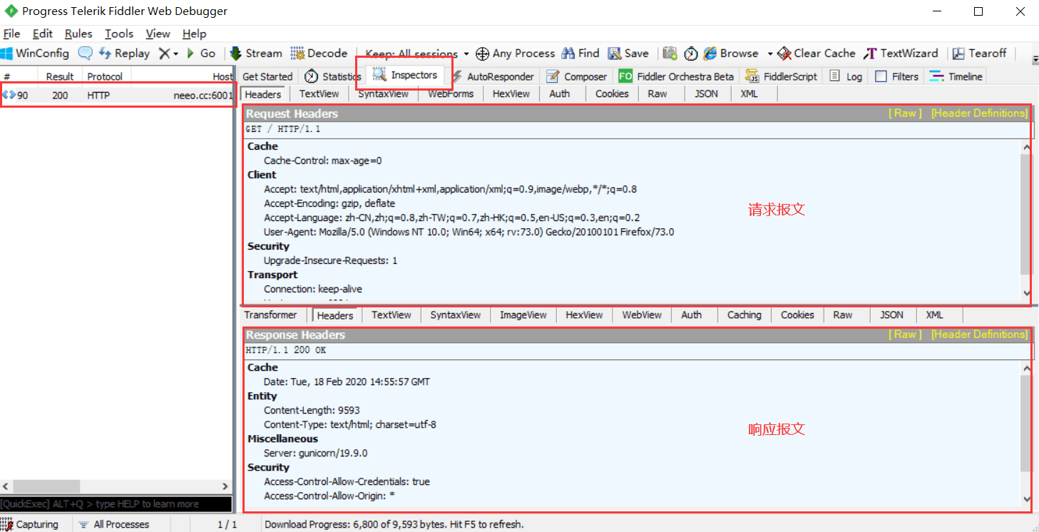Select the Inspectors tab
Image resolution: width=1039 pixels, height=532 pixels.
click(405, 75)
